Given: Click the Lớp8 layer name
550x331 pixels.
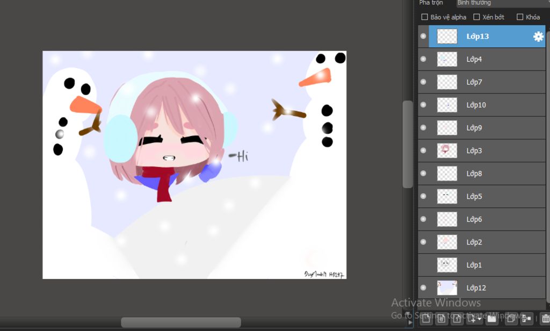Looking at the screenshot, I should [x=474, y=173].
